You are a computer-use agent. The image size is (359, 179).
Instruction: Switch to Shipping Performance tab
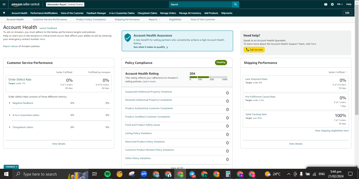127,19
